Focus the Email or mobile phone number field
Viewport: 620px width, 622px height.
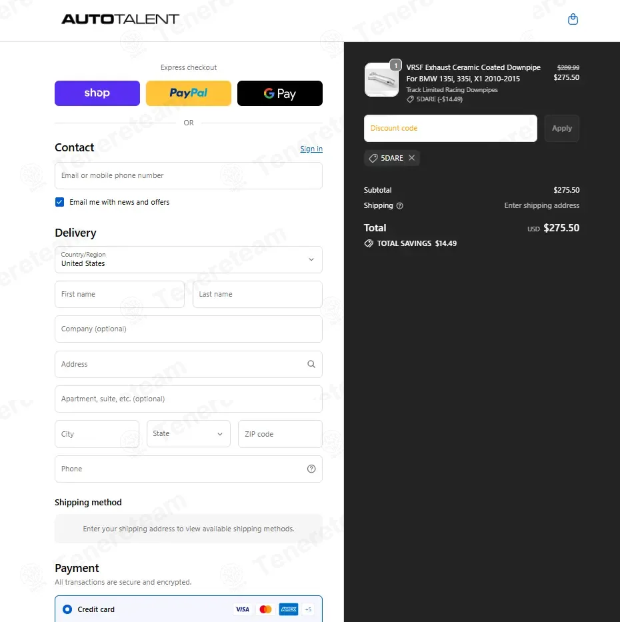coord(189,175)
